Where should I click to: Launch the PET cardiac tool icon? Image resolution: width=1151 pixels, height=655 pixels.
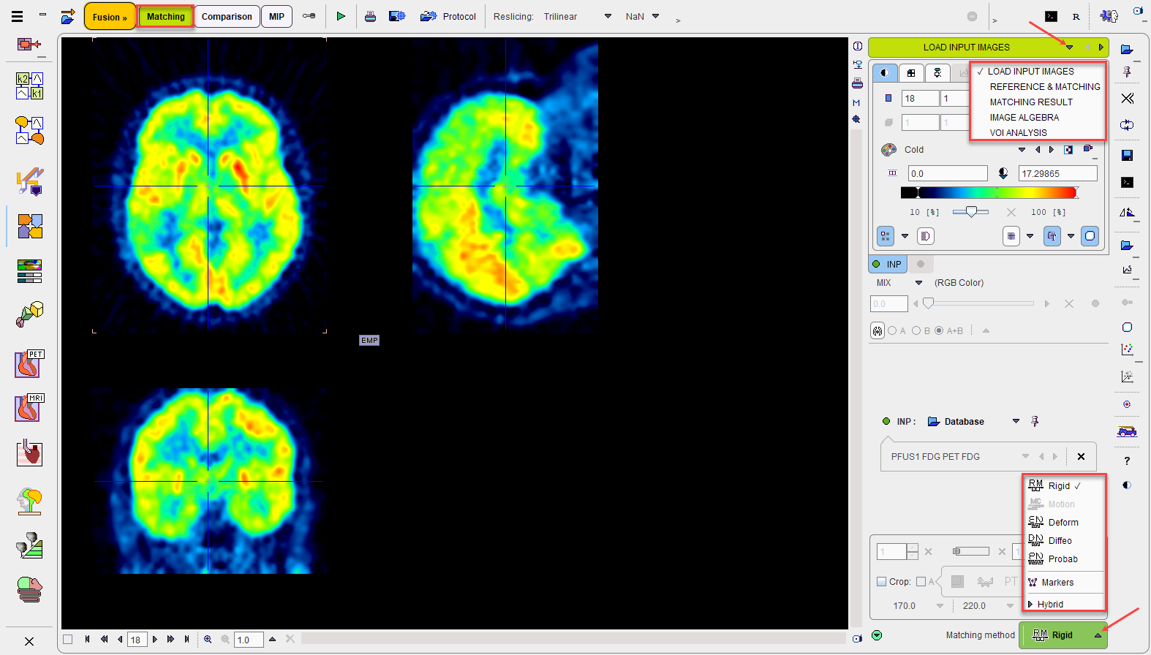coord(29,363)
